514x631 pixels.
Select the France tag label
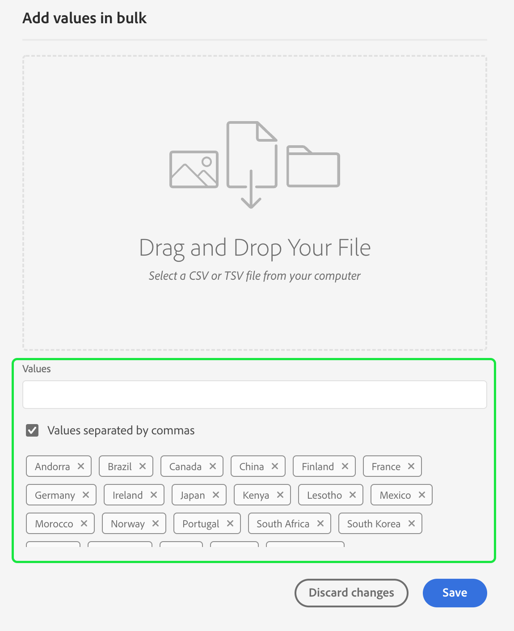pyautogui.click(x=386, y=467)
